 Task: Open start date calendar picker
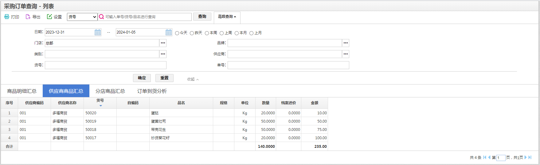tap(98, 32)
